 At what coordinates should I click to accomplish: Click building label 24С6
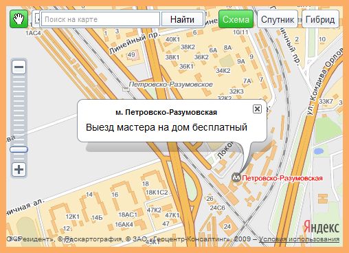(x=218, y=208)
